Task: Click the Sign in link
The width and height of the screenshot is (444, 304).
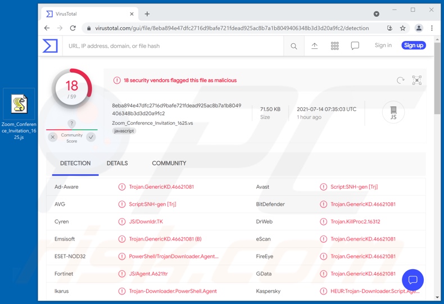Action: pyautogui.click(x=383, y=46)
